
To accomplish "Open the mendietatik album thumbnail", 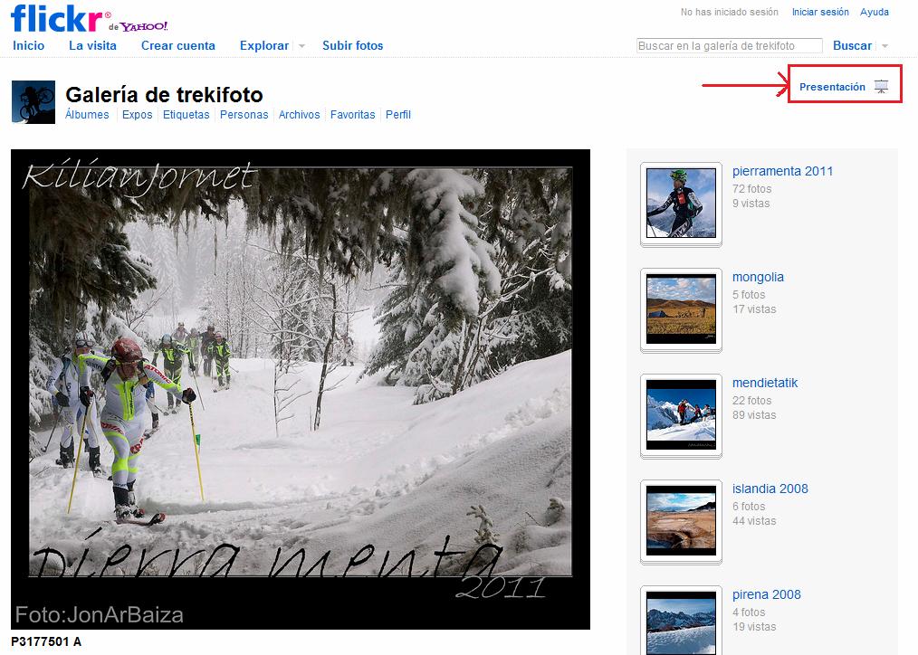I will tap(681, 414).
